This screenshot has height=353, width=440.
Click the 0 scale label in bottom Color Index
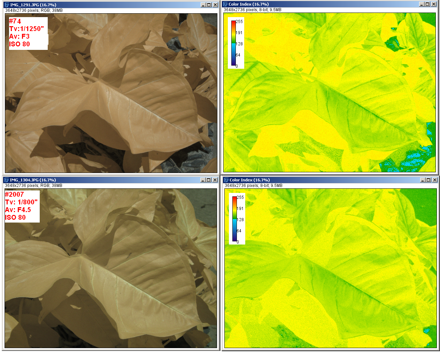tap(238, 242)
